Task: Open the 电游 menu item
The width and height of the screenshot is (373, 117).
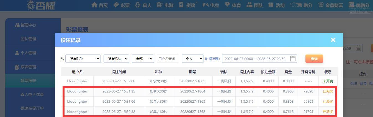Action: pos(165,5)
